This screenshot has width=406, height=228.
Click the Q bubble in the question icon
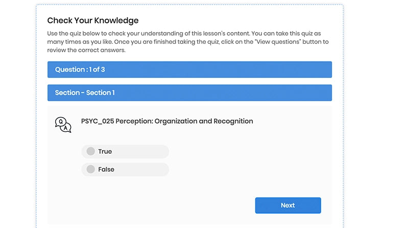point(60,122)
